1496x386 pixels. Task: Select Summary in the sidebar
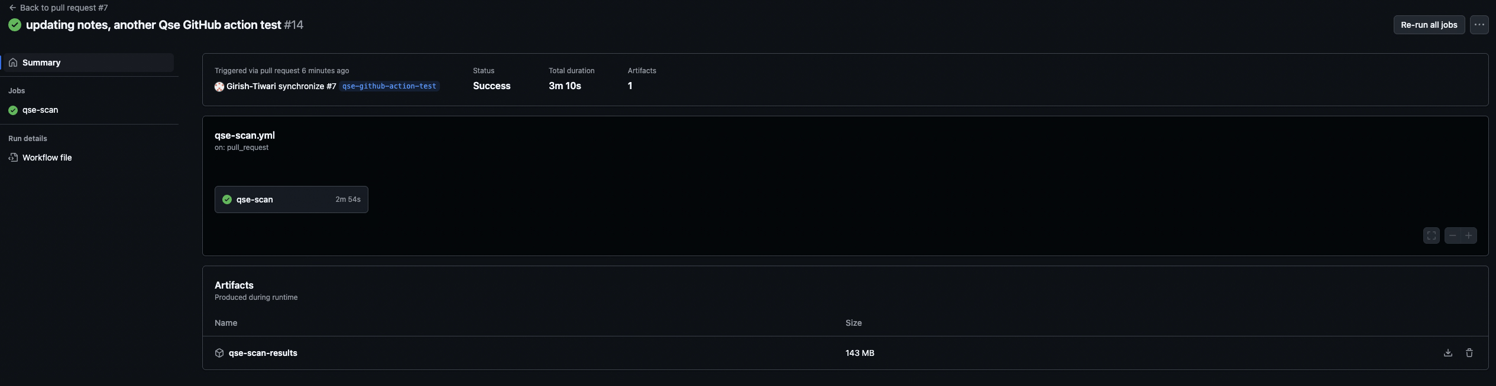coord(41,63)
